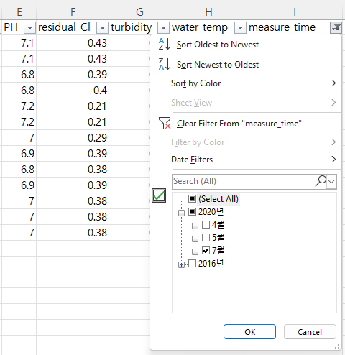Click the magnifier icon in the search box
The height and width of the screenshot is (355, 345).
coord(321,181)
